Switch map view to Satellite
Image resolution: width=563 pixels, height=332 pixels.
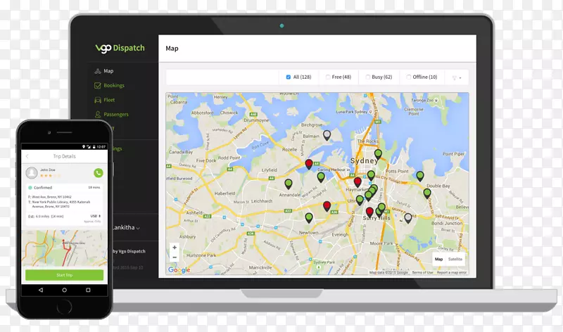pyautogui.click(x=455, y=259)
